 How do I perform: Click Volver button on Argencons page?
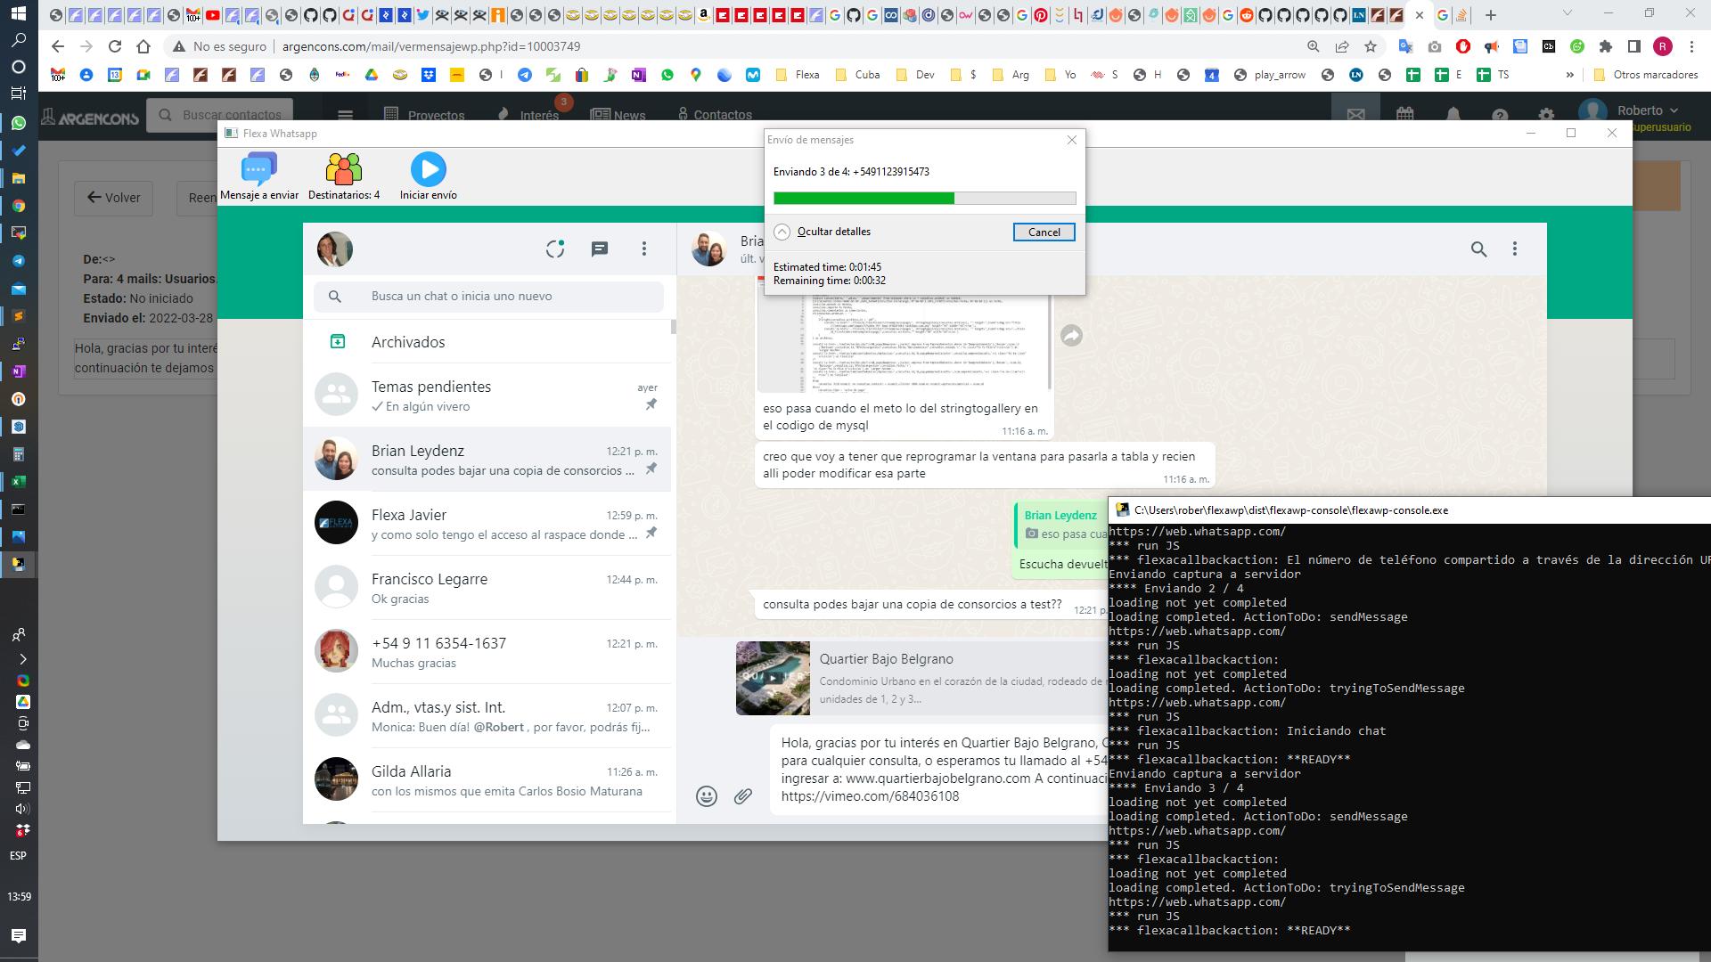coord(113,198)
